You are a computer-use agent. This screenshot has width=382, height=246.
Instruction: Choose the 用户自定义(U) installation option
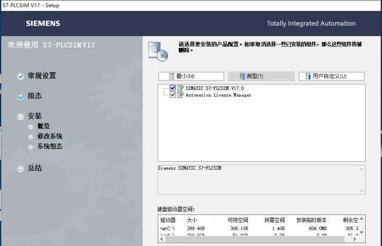(x=331, y=76)
